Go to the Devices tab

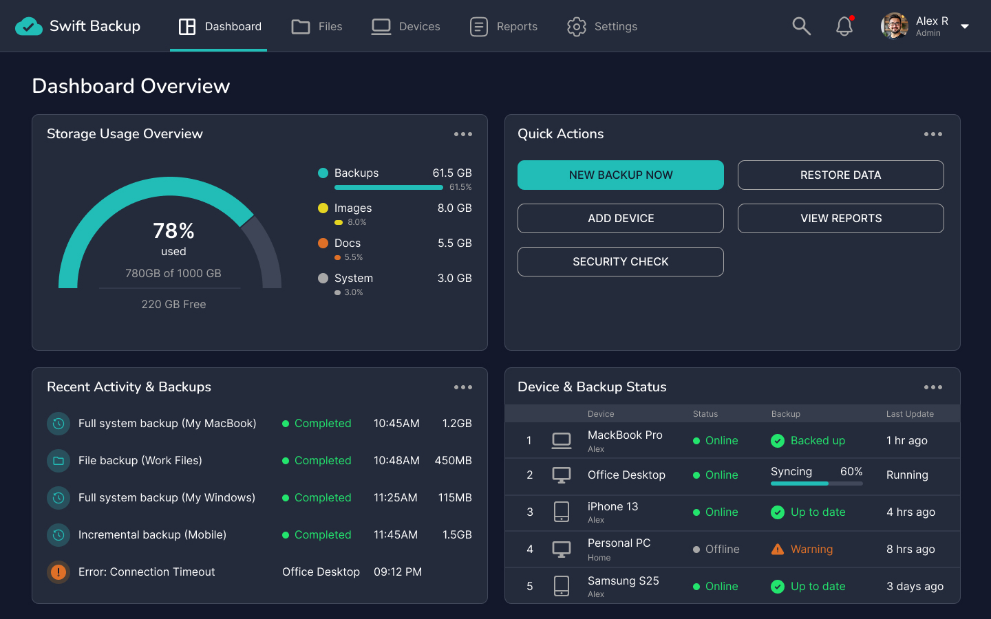pos(405,26)
